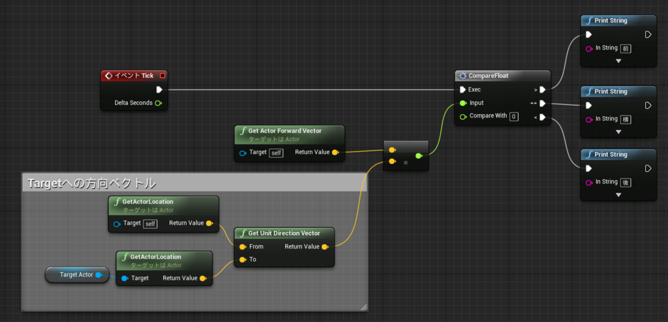The image size is (668, 322).
Task: Click the self field on Get Actor Forward Vector
Action: pyautogui.click(x=276, y=153)
